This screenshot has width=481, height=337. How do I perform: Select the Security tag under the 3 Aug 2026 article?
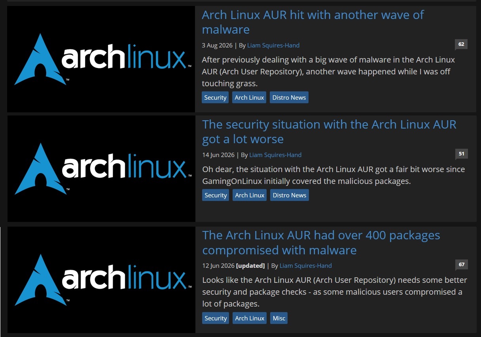coord(215,97)
